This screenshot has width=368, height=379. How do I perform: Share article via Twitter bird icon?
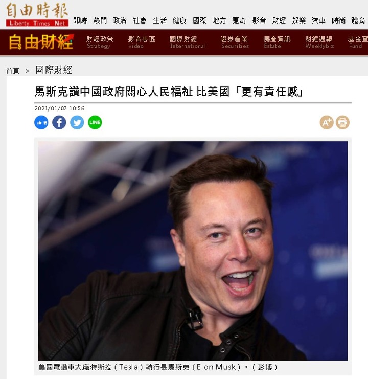[77, 122]
